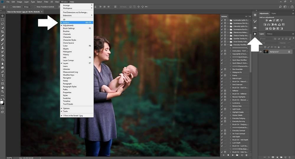
Task: Click the Actions play icon in collapsed dock
Action: coord(255,34)
